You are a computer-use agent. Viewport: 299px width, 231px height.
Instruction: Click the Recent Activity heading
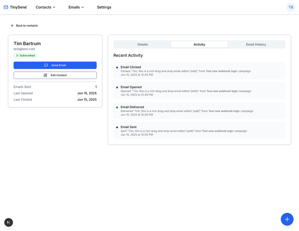coord(128,55)
